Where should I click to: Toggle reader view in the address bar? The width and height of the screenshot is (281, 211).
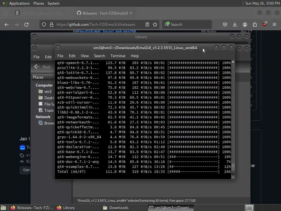147,24
